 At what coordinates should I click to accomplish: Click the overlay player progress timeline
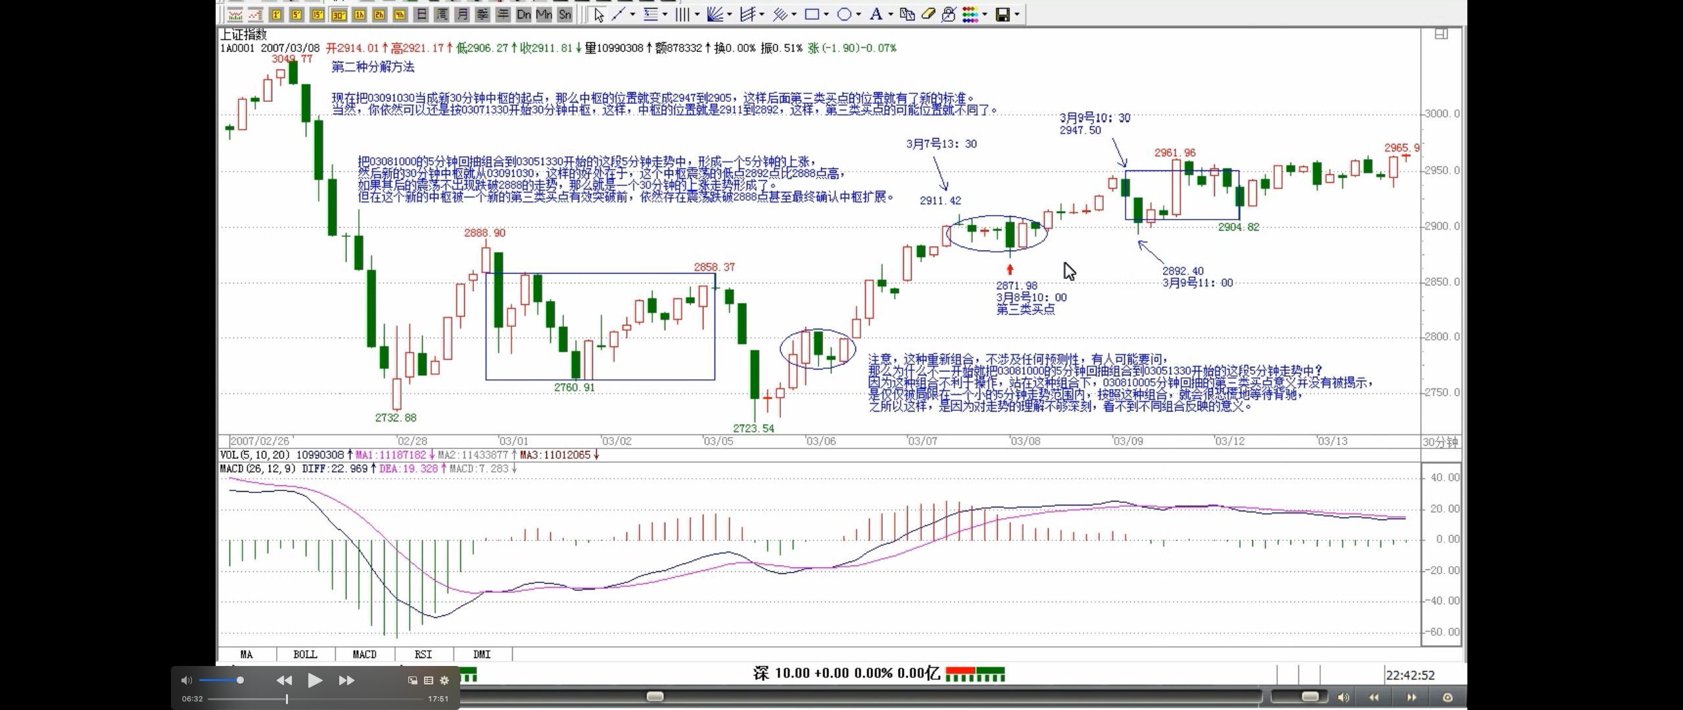click(x=315, y=699)
